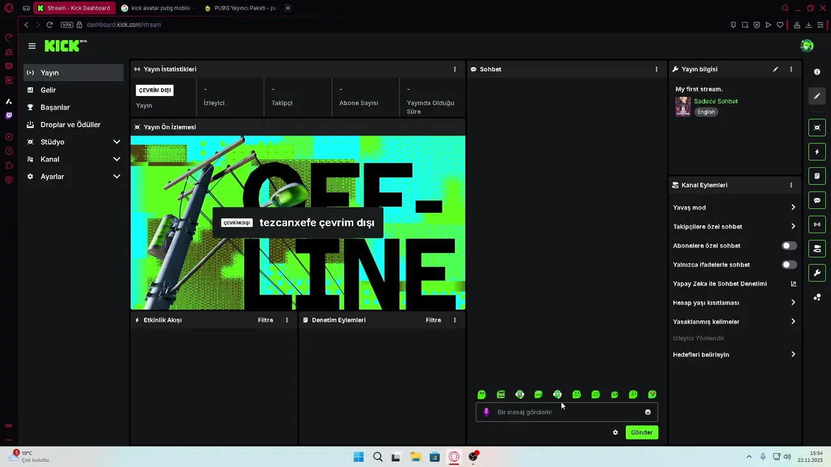Open Microsoft Store from taskbar

tap(435, 457)
